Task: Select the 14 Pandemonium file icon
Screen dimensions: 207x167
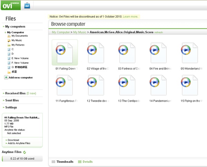Action: pyautogui.click(x=158, y=85)
